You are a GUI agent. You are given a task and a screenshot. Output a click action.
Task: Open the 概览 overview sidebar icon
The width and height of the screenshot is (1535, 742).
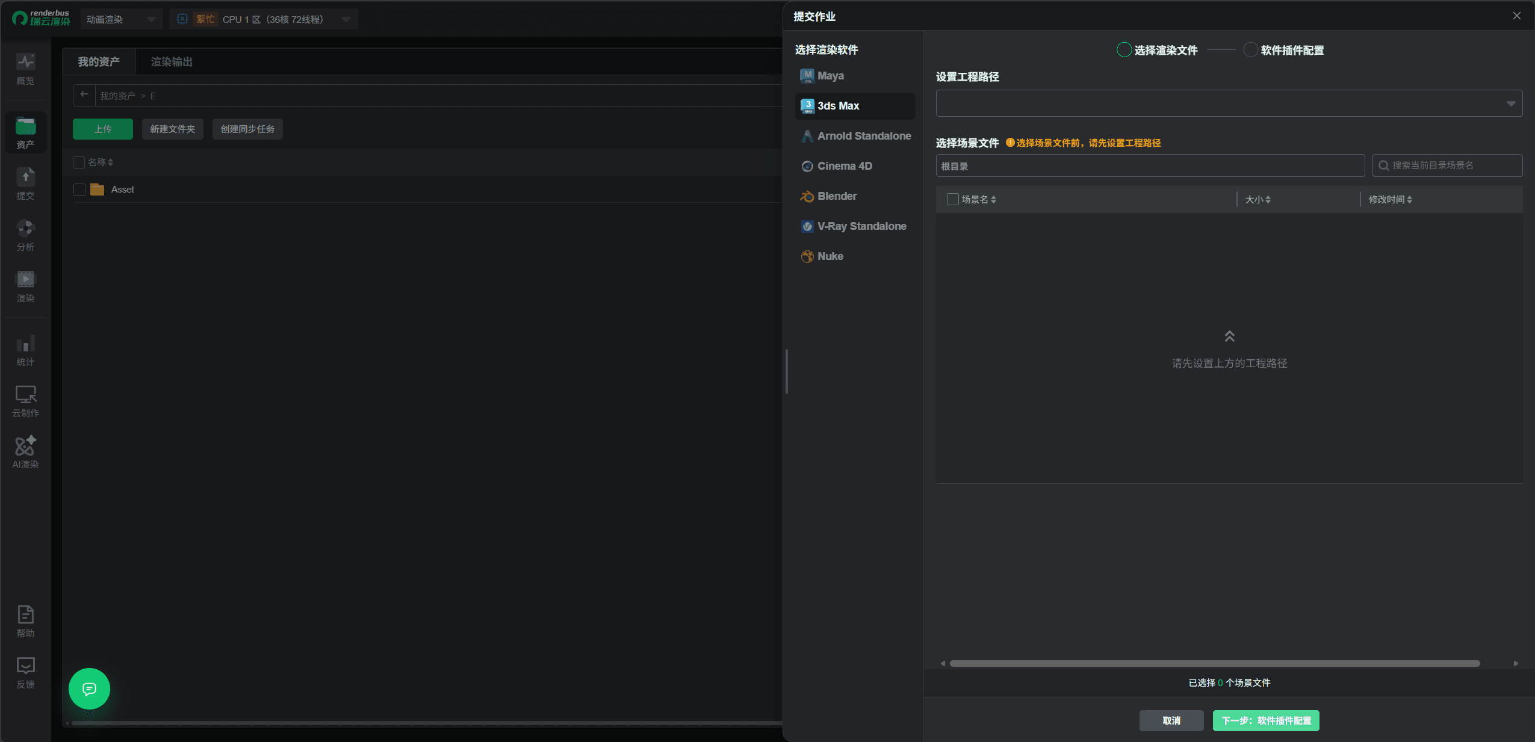[x=25, y=69]
